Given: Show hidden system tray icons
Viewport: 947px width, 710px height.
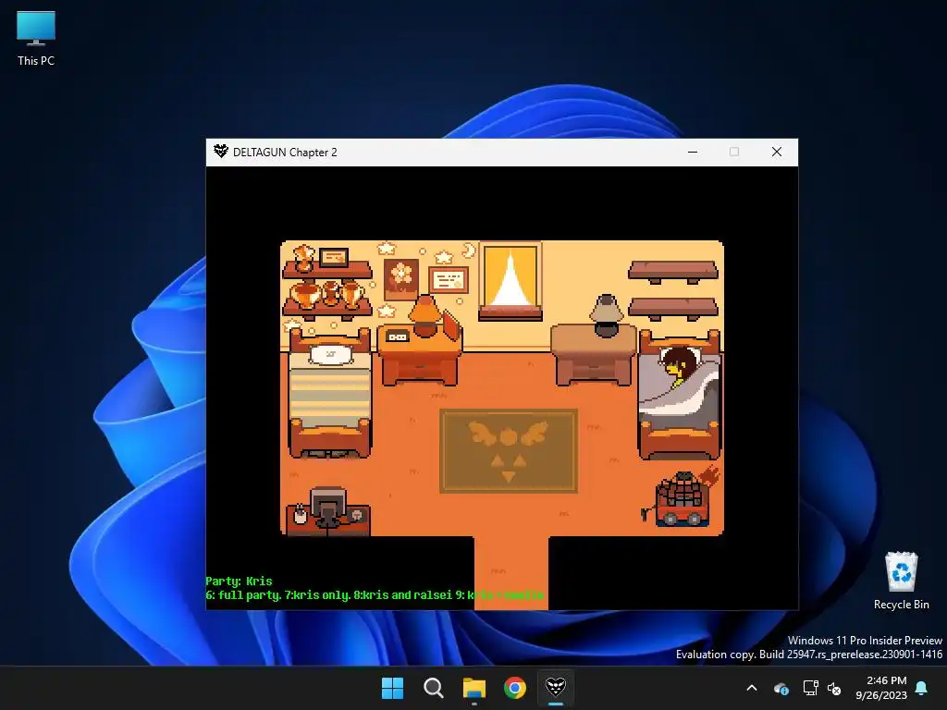Looking at the screenshot, I should [x=752, y=688].
